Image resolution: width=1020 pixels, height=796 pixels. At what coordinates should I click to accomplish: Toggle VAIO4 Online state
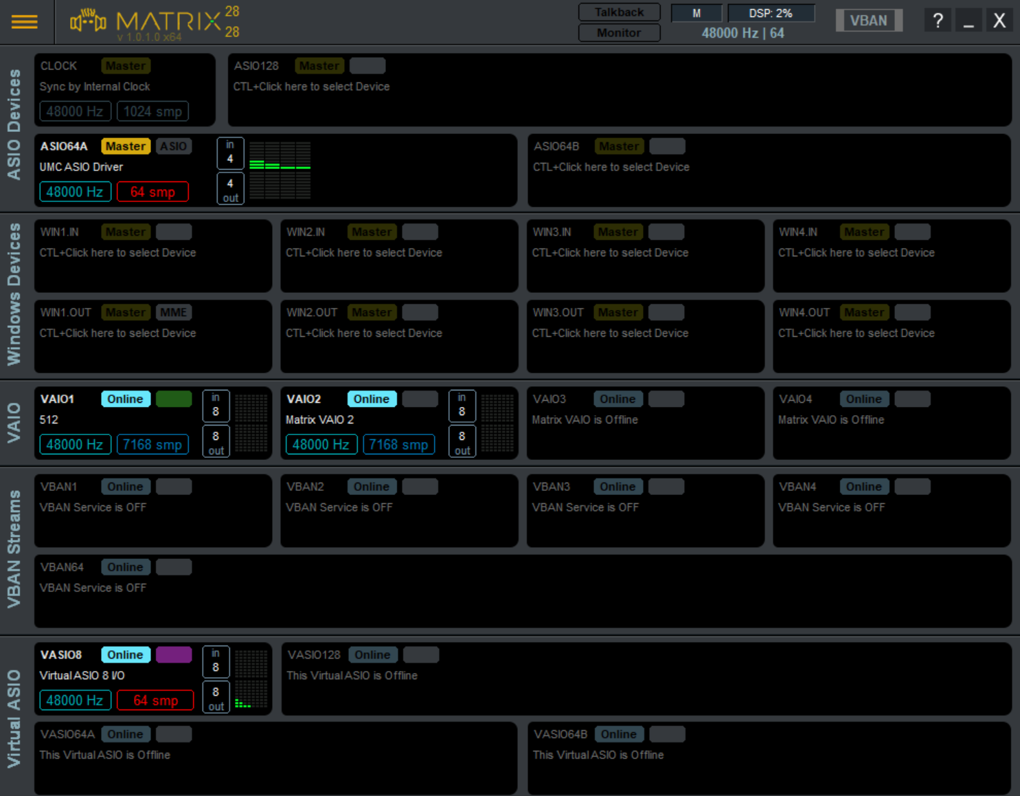pos(864,399)
